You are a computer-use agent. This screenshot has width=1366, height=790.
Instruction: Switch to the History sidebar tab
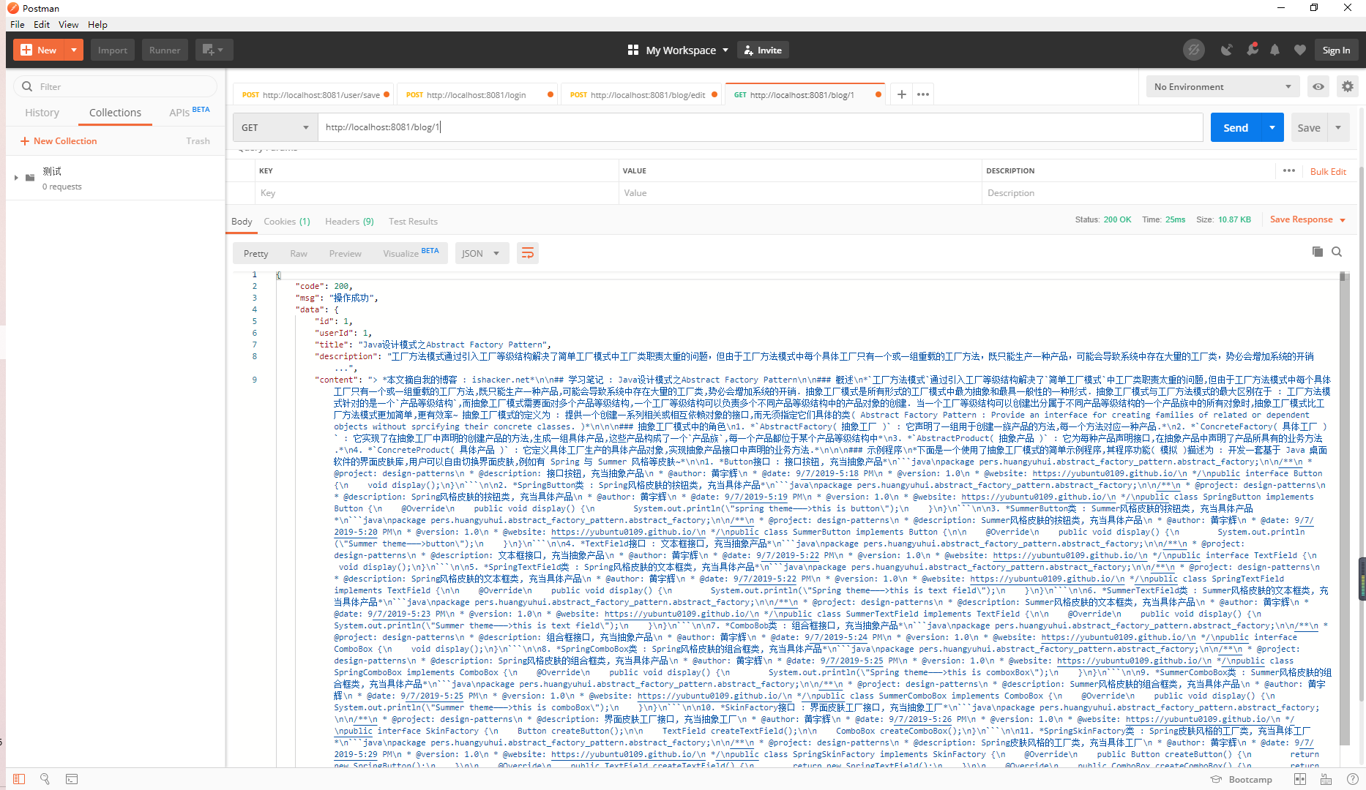pyautogui.click(x=42, y=113)
